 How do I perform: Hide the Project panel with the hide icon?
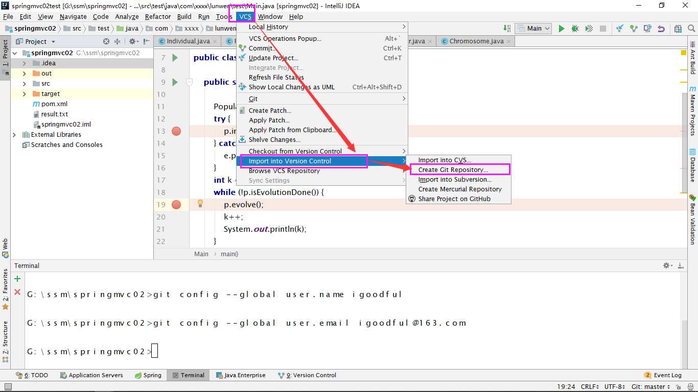click(x=147, y=41)
